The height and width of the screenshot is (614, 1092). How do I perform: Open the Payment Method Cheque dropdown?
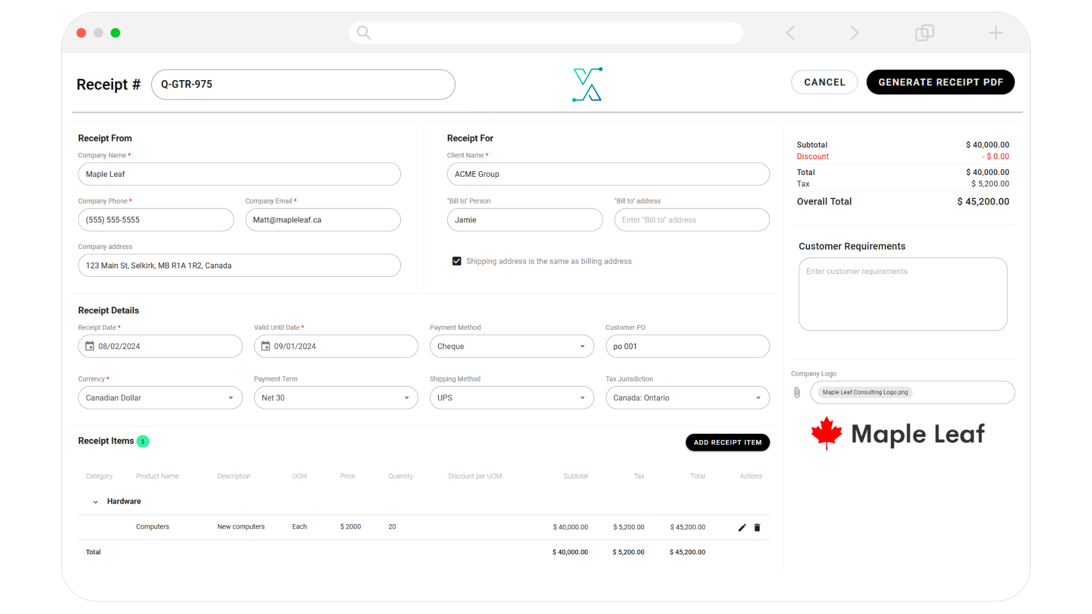511,346
